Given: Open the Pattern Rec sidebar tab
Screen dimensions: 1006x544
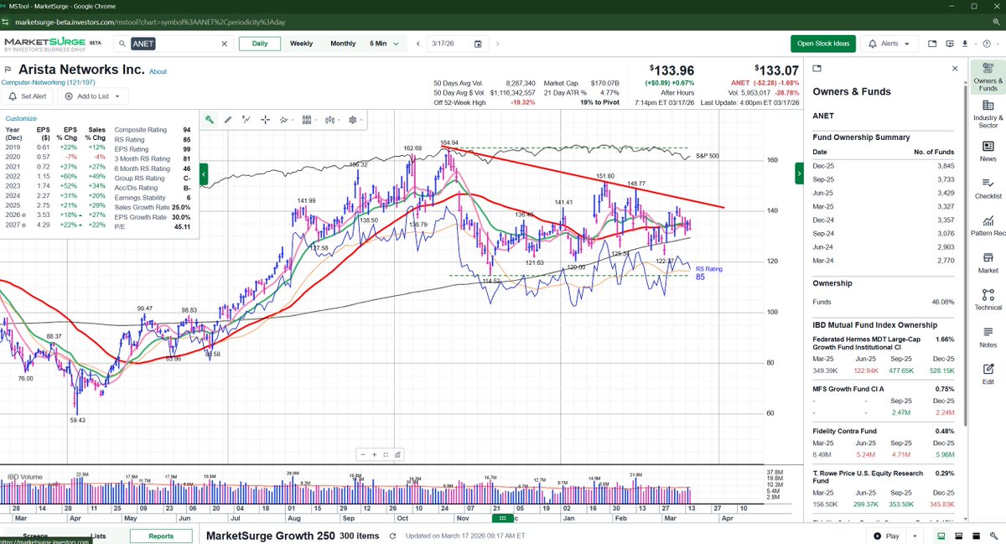Looking at the screenshot, I should 988,225.
